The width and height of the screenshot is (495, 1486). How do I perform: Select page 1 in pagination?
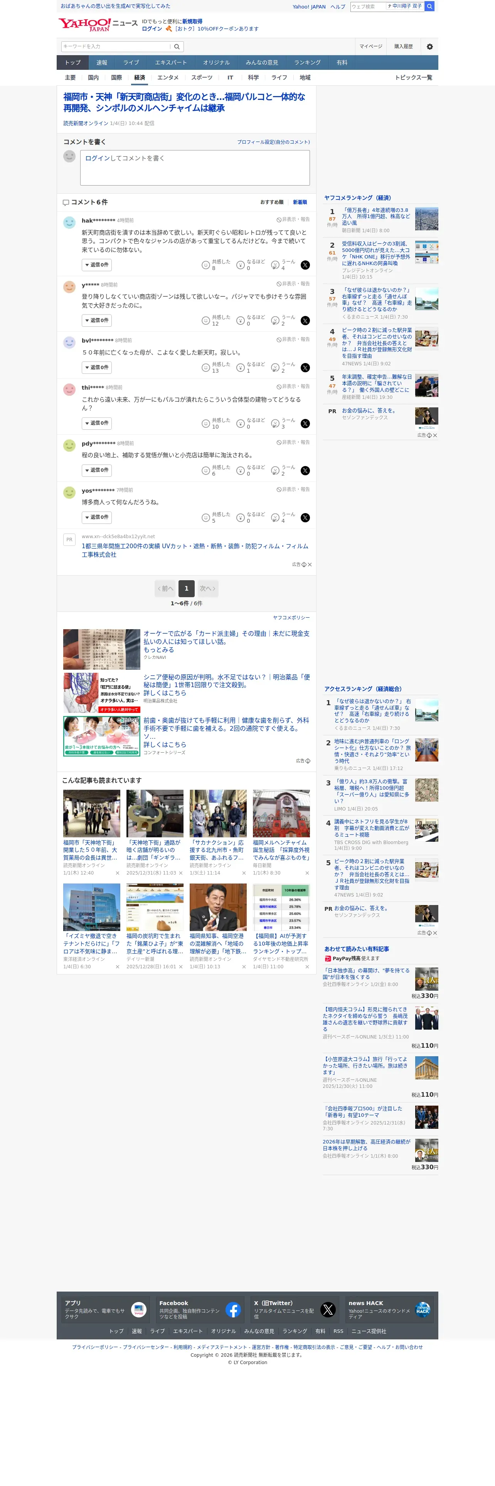click(x=186, y=588)
